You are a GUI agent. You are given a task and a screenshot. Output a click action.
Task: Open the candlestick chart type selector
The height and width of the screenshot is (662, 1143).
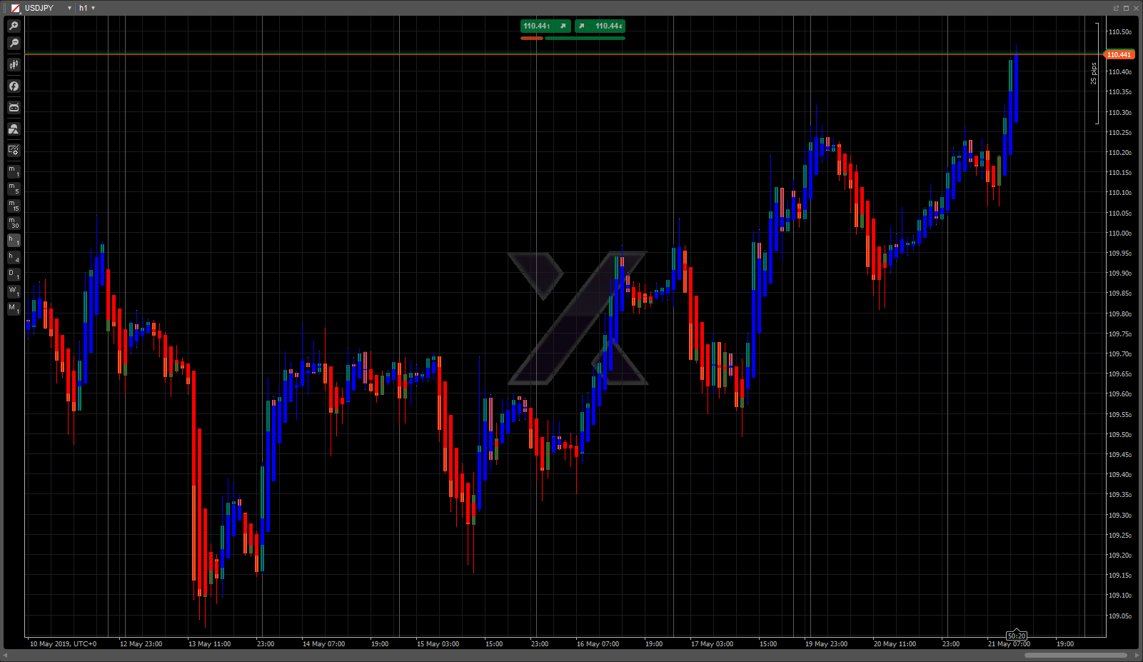point(14,65)
